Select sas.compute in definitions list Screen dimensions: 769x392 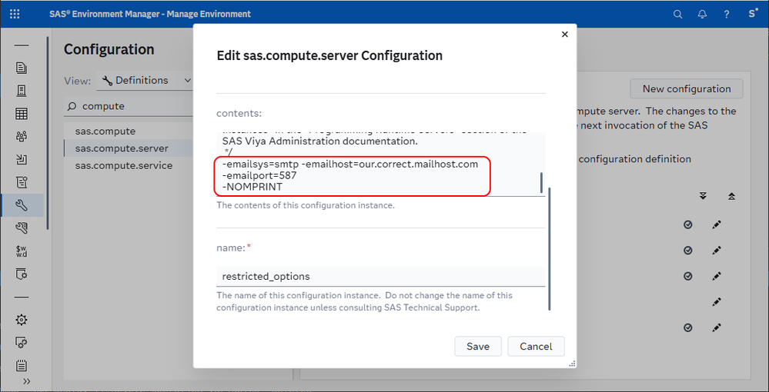click(x=105, y=131)
